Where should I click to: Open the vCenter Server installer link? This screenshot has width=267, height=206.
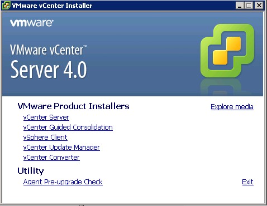(x=46, y=117)
